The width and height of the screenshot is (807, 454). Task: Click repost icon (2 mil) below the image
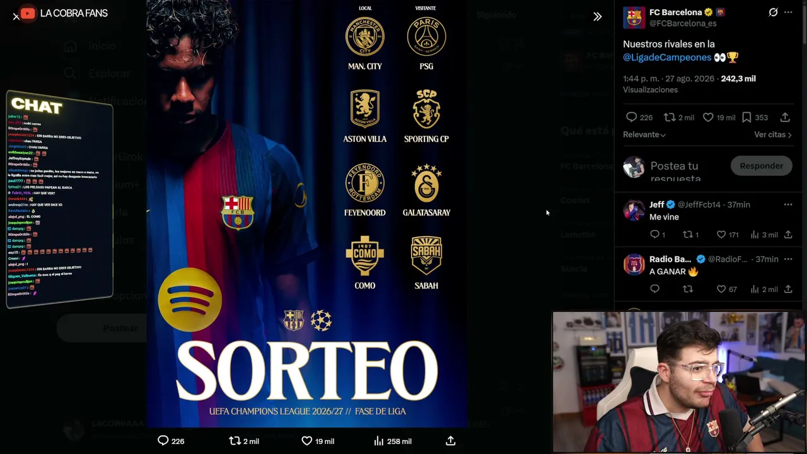pos(235,441)
